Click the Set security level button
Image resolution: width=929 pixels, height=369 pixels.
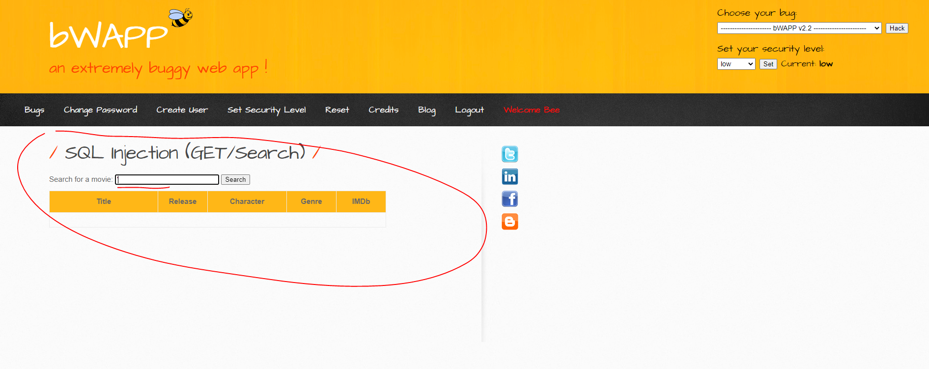pos(768,64)
